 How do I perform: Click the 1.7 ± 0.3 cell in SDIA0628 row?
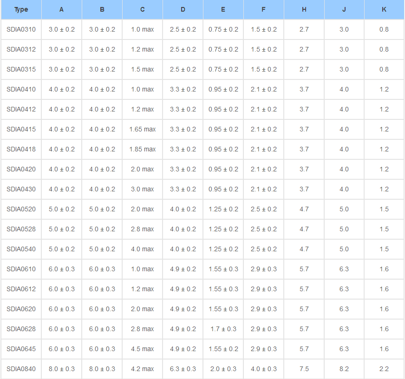[x=223, y=329]
